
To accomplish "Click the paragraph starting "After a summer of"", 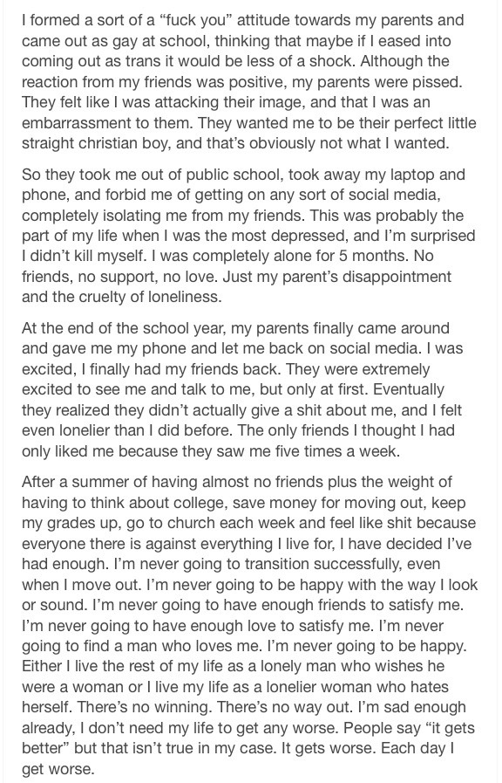I will pos(250,625).
